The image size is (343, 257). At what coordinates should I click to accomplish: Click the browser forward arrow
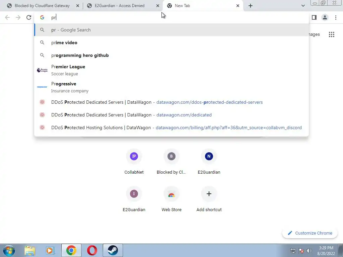coord(18,17)
